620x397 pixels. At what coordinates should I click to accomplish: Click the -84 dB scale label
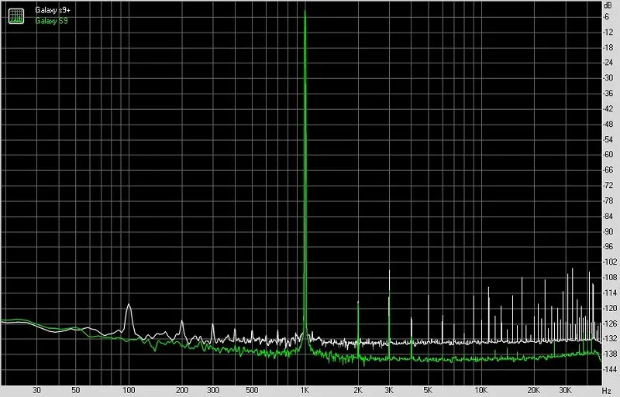coord(608,216)
